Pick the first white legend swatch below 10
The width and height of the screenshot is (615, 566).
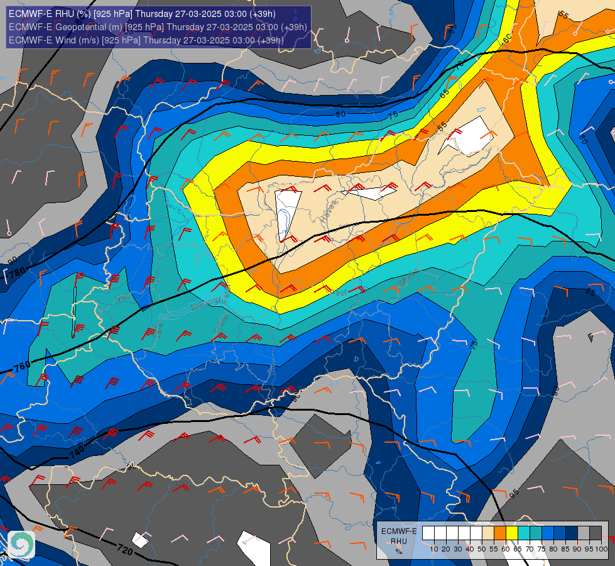[x=428, y=533]
